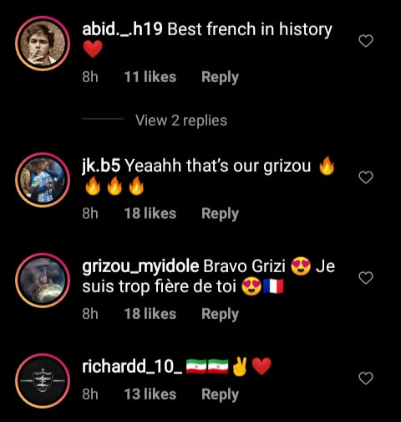Tap heart icon beside richardd_10_ comment

click(366, 378)
